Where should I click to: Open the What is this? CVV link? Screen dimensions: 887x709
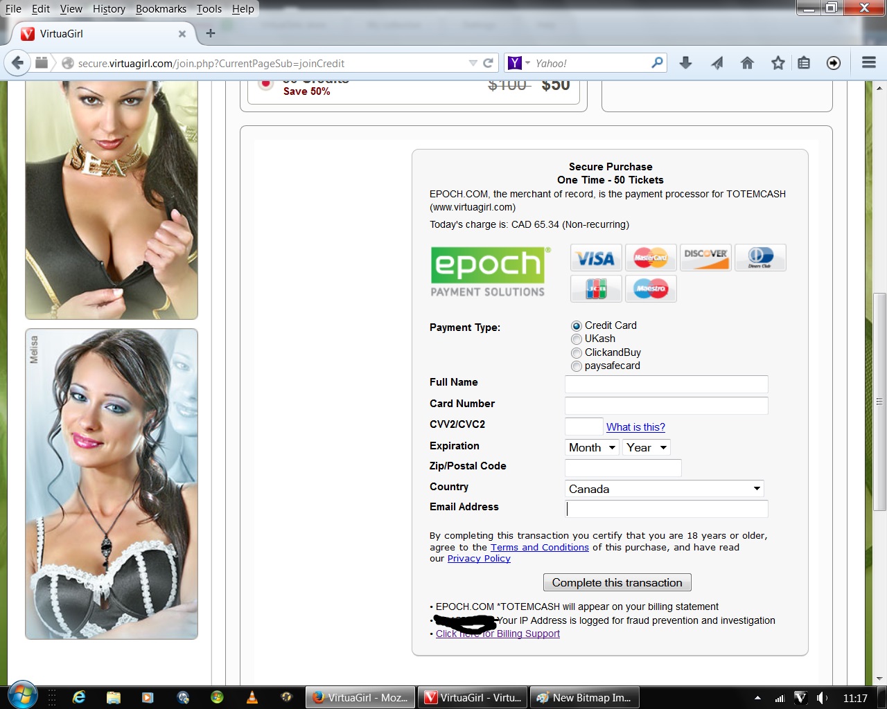[635, 427]
